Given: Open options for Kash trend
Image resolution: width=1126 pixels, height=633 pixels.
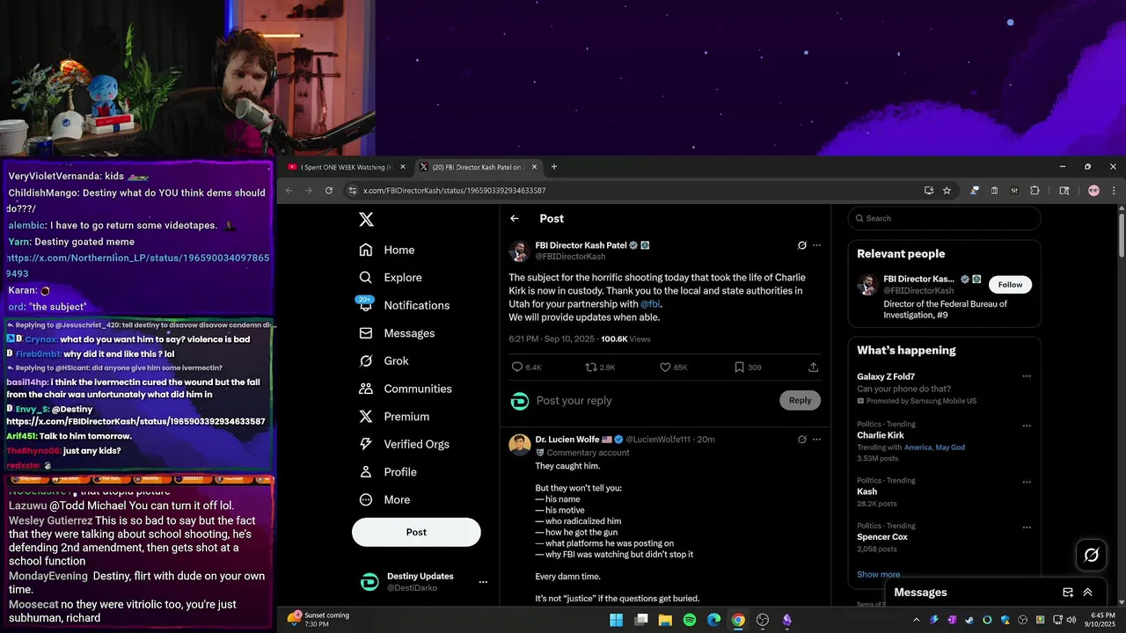Looking at the screenshot, I should (x=1026, y=482).
